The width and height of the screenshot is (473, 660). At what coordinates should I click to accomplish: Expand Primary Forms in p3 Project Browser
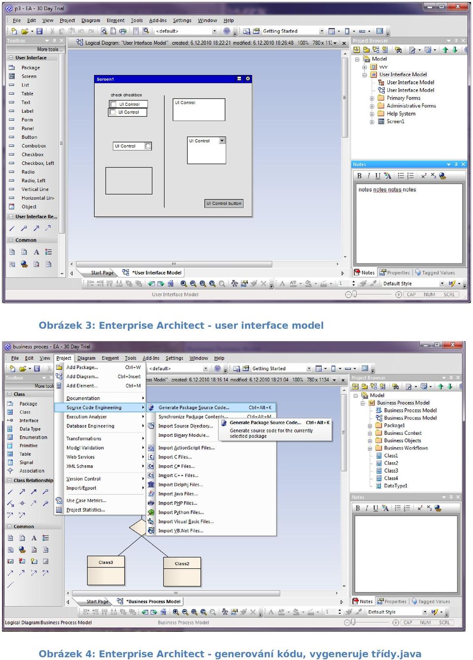pyautogui.click(x=372, y=98)
